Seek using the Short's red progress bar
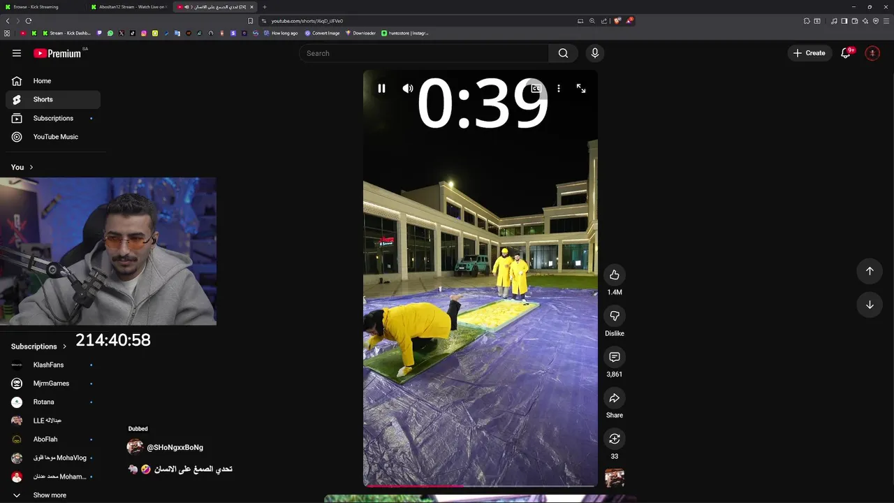This screenshot has height=503, width=894. (x=481, y=486)
